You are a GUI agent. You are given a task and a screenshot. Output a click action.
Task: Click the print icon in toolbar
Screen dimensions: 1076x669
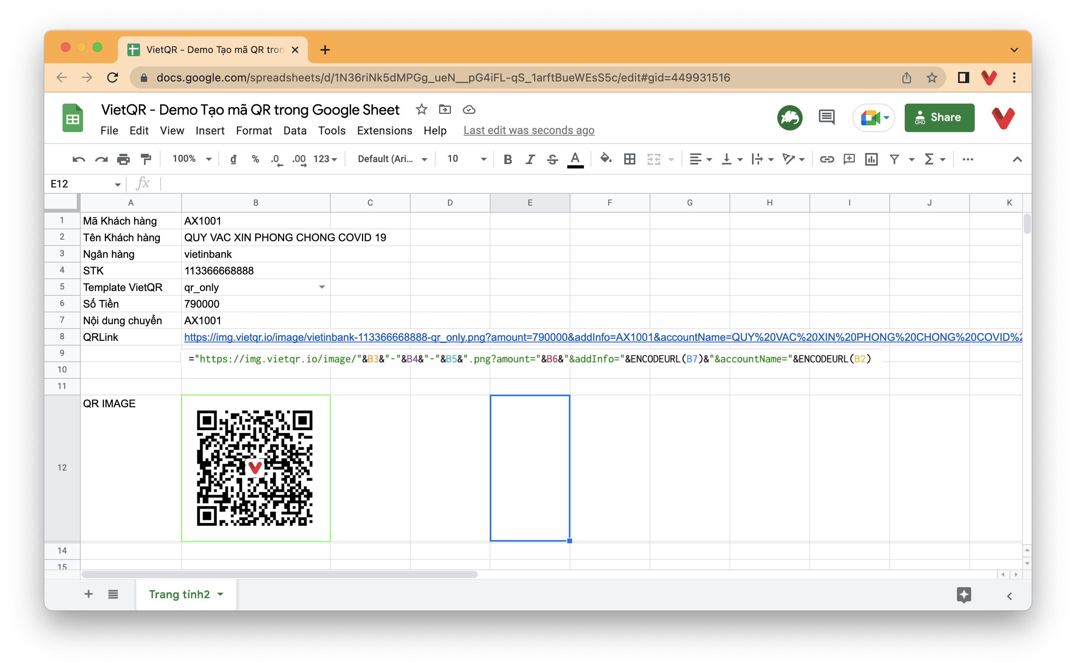click(x=123, y=159)
